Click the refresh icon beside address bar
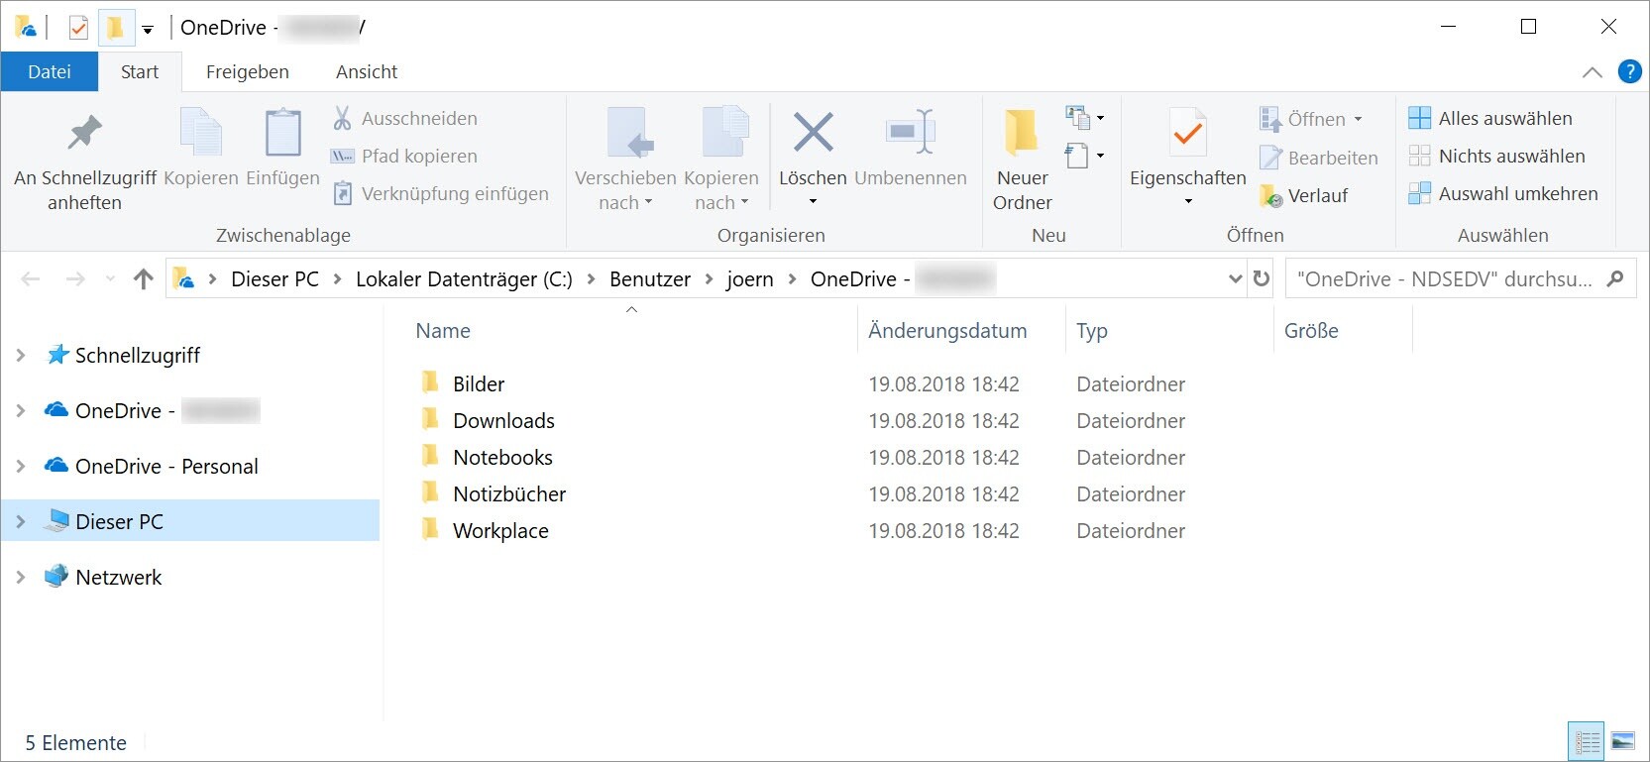 pyautogui.click(x=1261, y=278)
